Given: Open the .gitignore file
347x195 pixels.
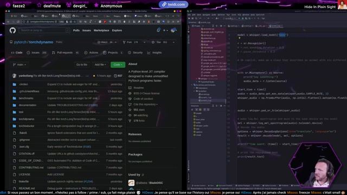Looking at the screenshot, I should 24,140.
